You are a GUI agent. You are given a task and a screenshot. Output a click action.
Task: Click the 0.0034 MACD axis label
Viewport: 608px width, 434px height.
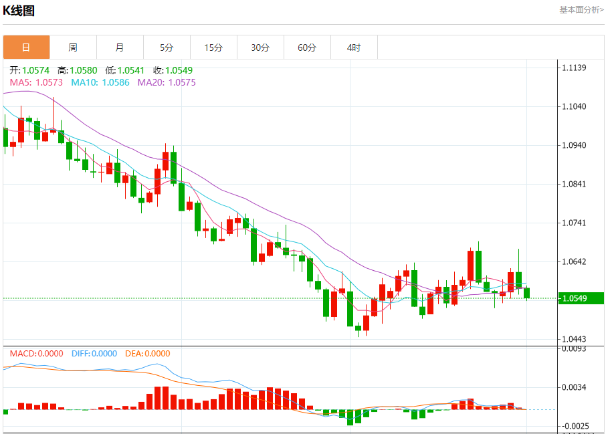click(x=574, y=387)
